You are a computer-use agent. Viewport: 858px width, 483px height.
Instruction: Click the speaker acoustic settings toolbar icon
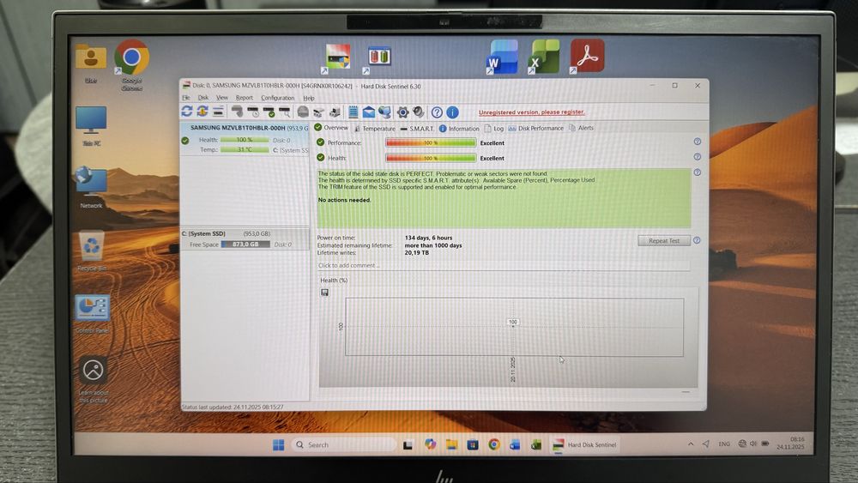pyautogui.click(x=419, y=112)
